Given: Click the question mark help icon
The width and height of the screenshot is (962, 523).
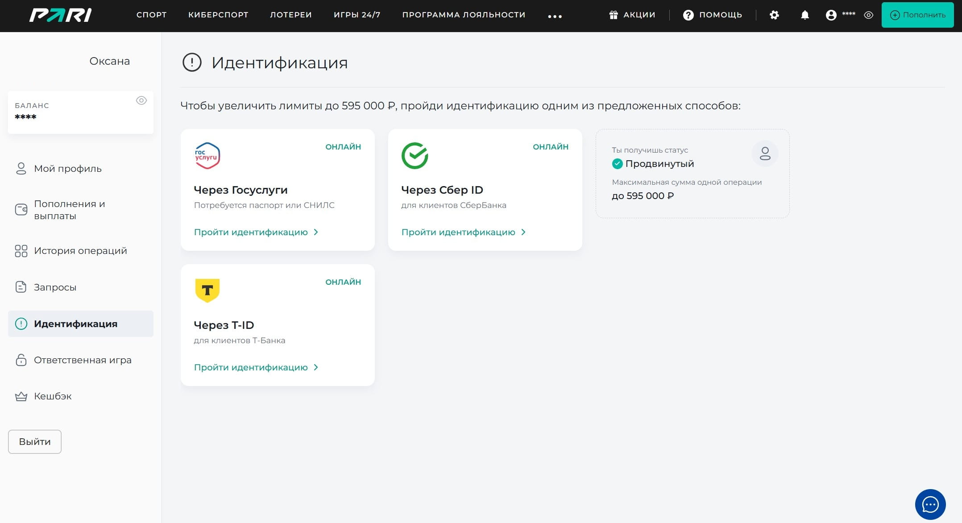Looking at the screenshot, I should [688, 15].
